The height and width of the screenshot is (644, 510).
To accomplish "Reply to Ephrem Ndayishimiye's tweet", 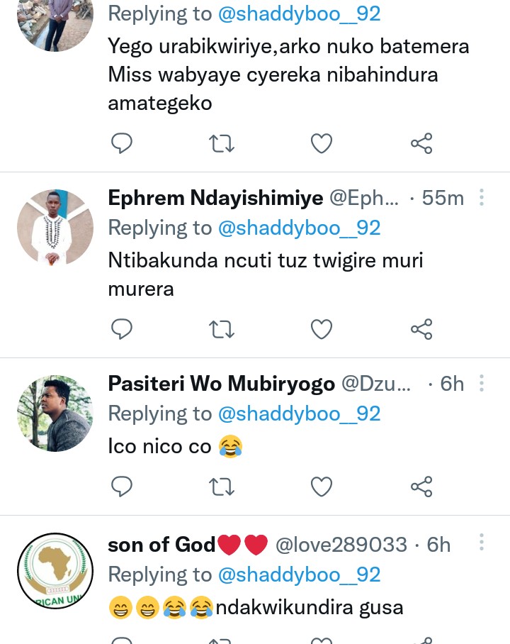I will (x=123, y=329).
